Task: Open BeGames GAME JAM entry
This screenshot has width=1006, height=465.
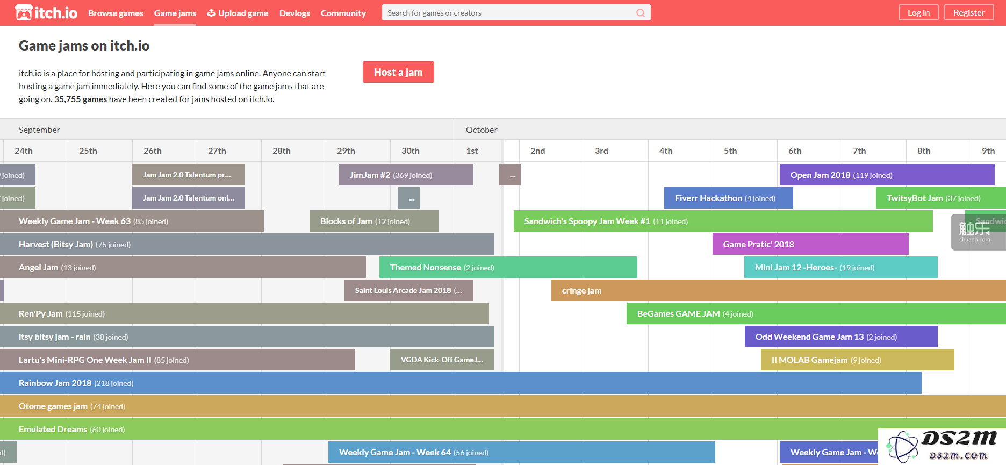Action: (x=816, y=313)
